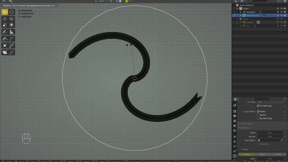This screenshot has width=288, height=162.
Task: Select the Annotate pencil tool
Action: pos(5,32)
